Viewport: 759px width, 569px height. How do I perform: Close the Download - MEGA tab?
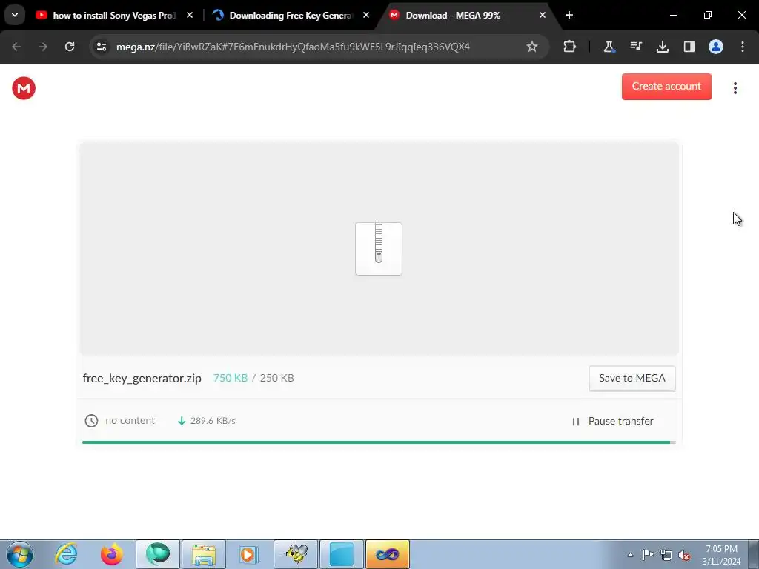coord(542,16)
